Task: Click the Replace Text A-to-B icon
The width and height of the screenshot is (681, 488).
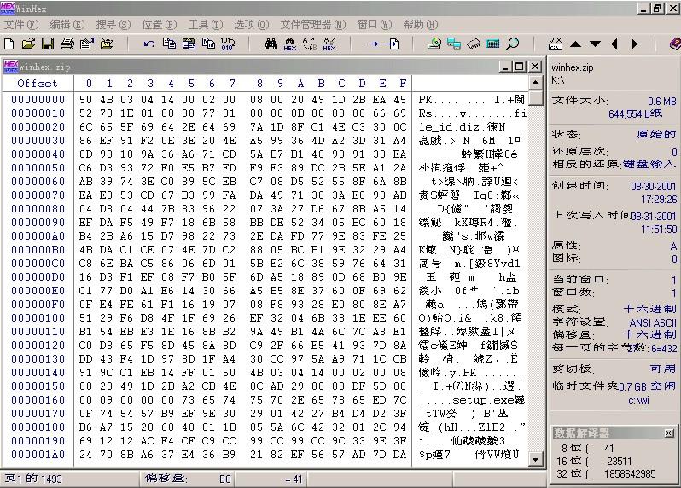Action: click(x=310, y=44)
